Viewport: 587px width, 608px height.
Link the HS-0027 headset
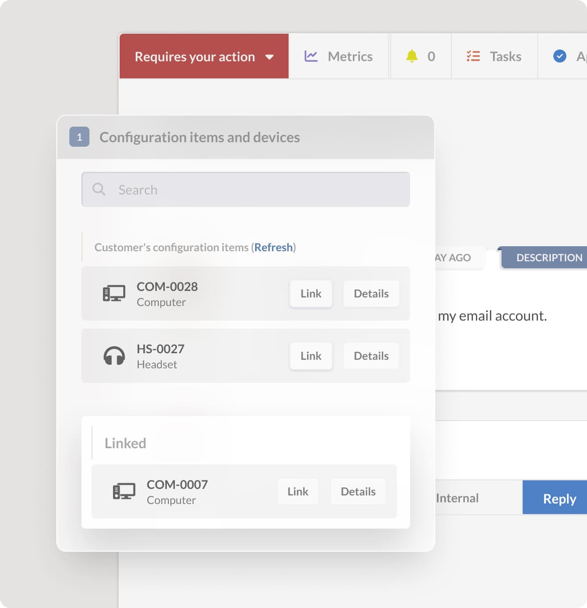pos(311,356)
